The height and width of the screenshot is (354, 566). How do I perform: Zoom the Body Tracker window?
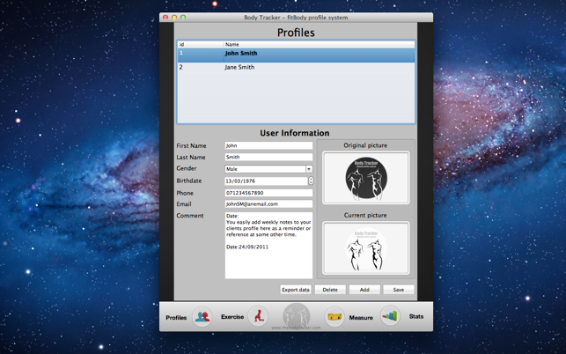(x=183, y=18)
